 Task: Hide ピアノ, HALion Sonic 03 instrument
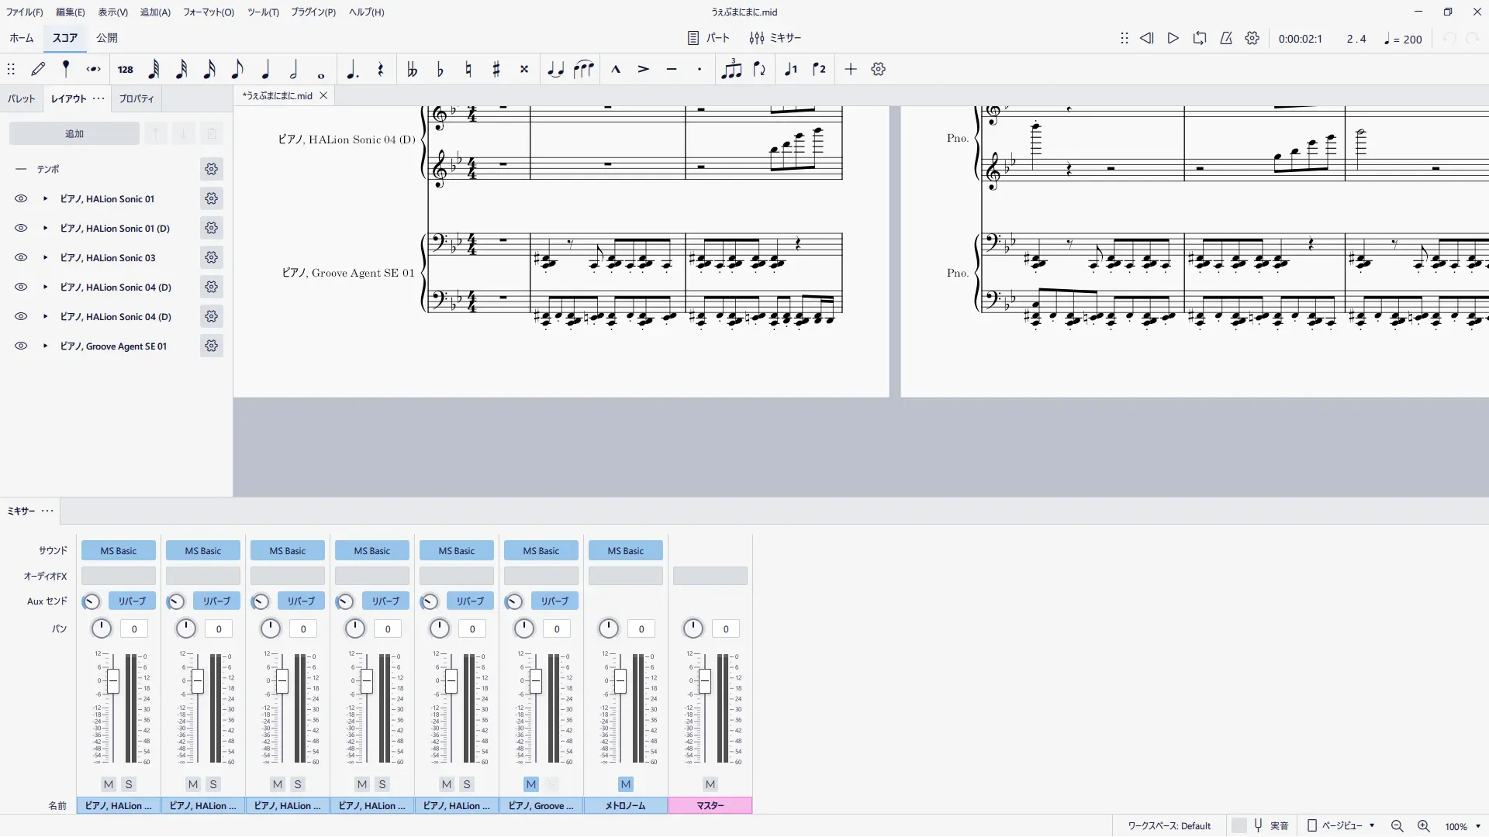coord(21,258)
